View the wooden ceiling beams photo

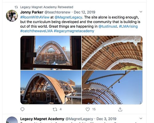pos(112,53)
